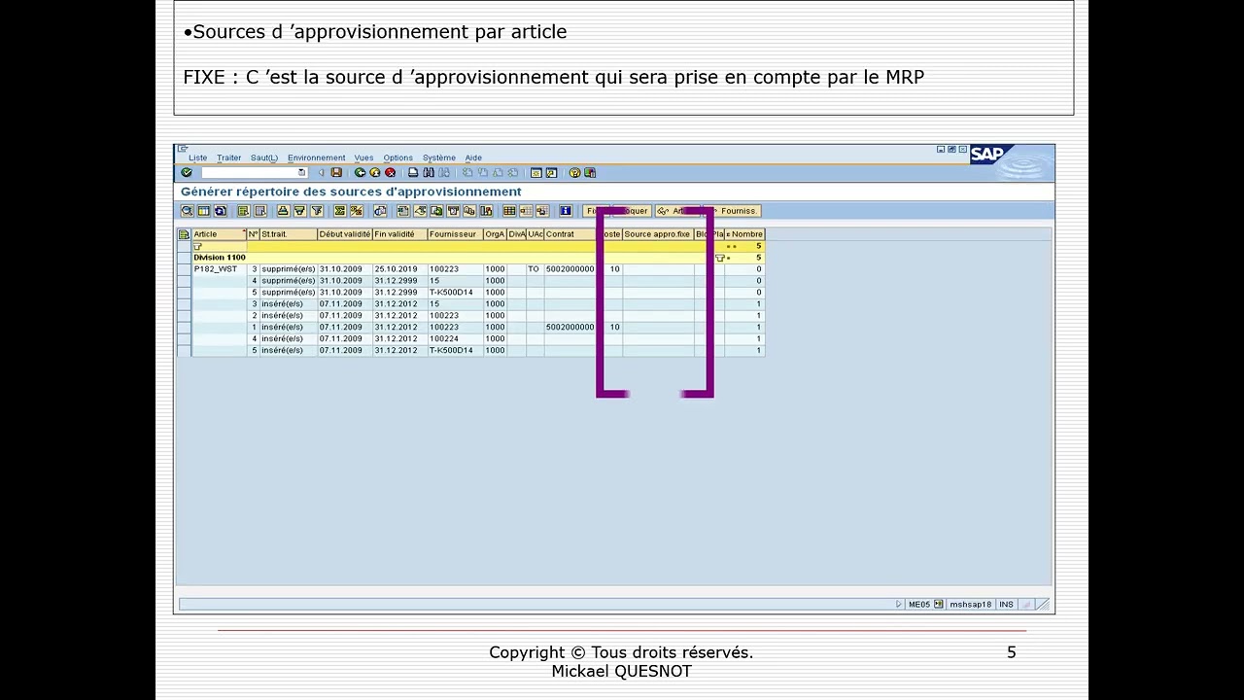Click the Create new session icon
The height and width of the screenshot is (700, 1244).
(536, 172)
